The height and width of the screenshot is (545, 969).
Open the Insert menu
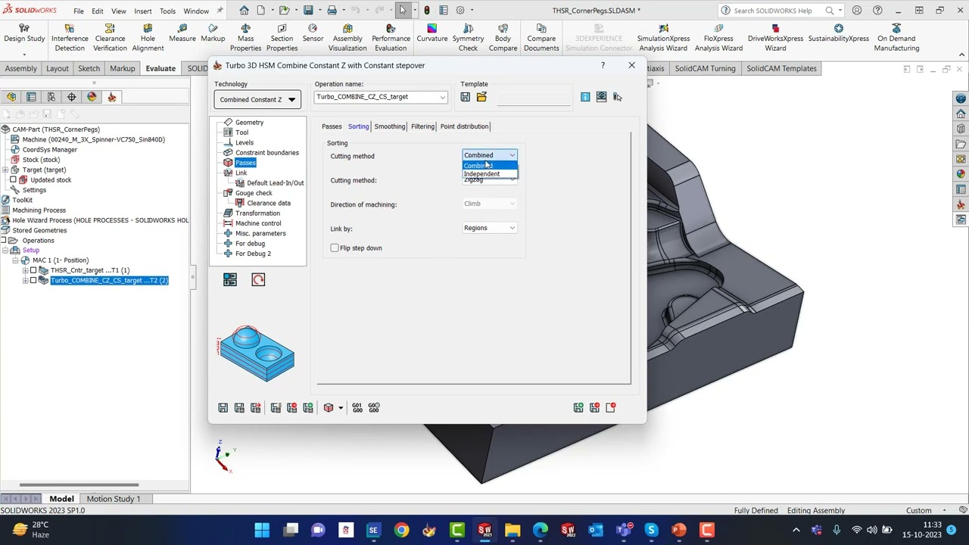coord(143,11)
